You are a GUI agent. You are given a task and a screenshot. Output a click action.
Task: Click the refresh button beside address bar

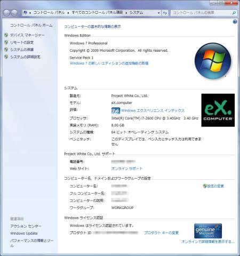165,13
